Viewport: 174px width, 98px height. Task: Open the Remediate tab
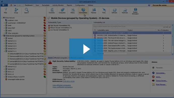(46, 5)
